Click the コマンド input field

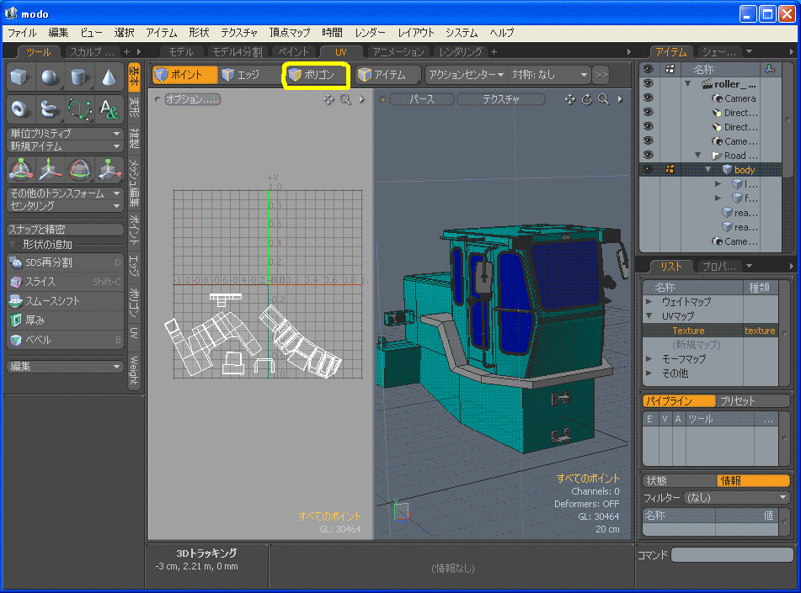coord(731,555)
